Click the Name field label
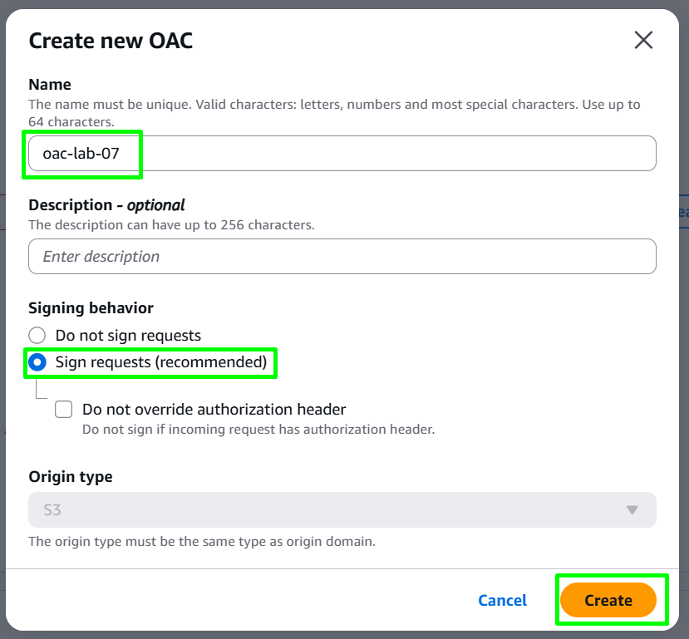Screen dimensions: 689x639 [x=50, y=84]
